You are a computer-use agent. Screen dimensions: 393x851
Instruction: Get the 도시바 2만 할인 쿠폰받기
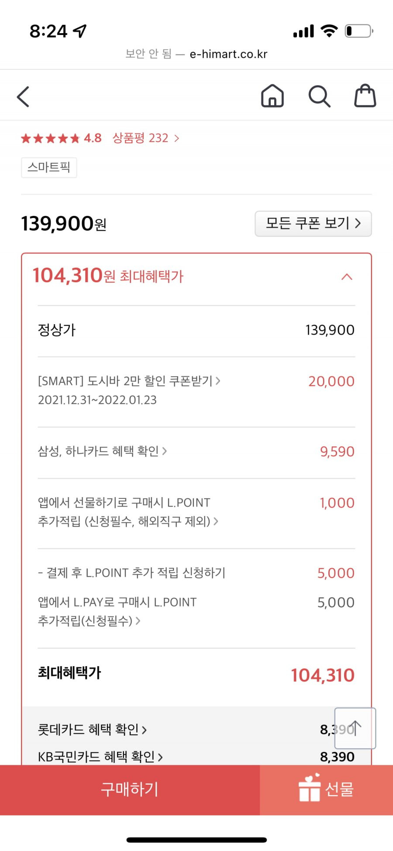click(x=129, y=381)
